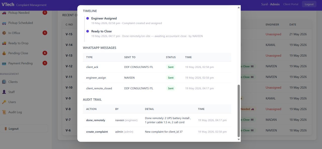Click the Pickup Scheduled van icon

[x=4, y=23]
